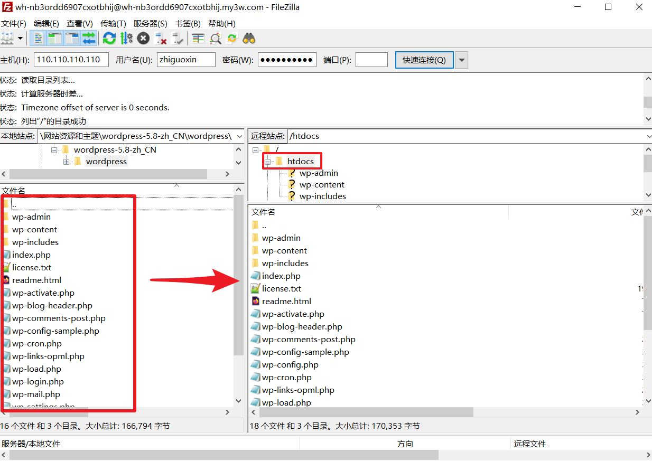The width and height of the screenshot is (652, 461).
Task: Select local wordpress folder in tree
Action: pyautogui.click(x=106, y=162)
